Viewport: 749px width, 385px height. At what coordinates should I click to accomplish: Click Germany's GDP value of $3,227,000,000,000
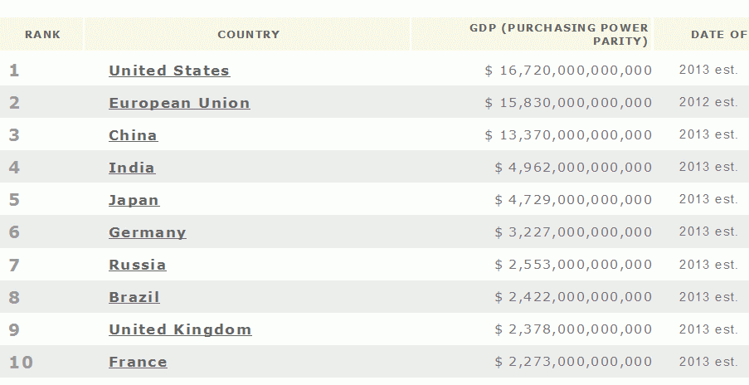pyautogui.click(x=573, y=232)
